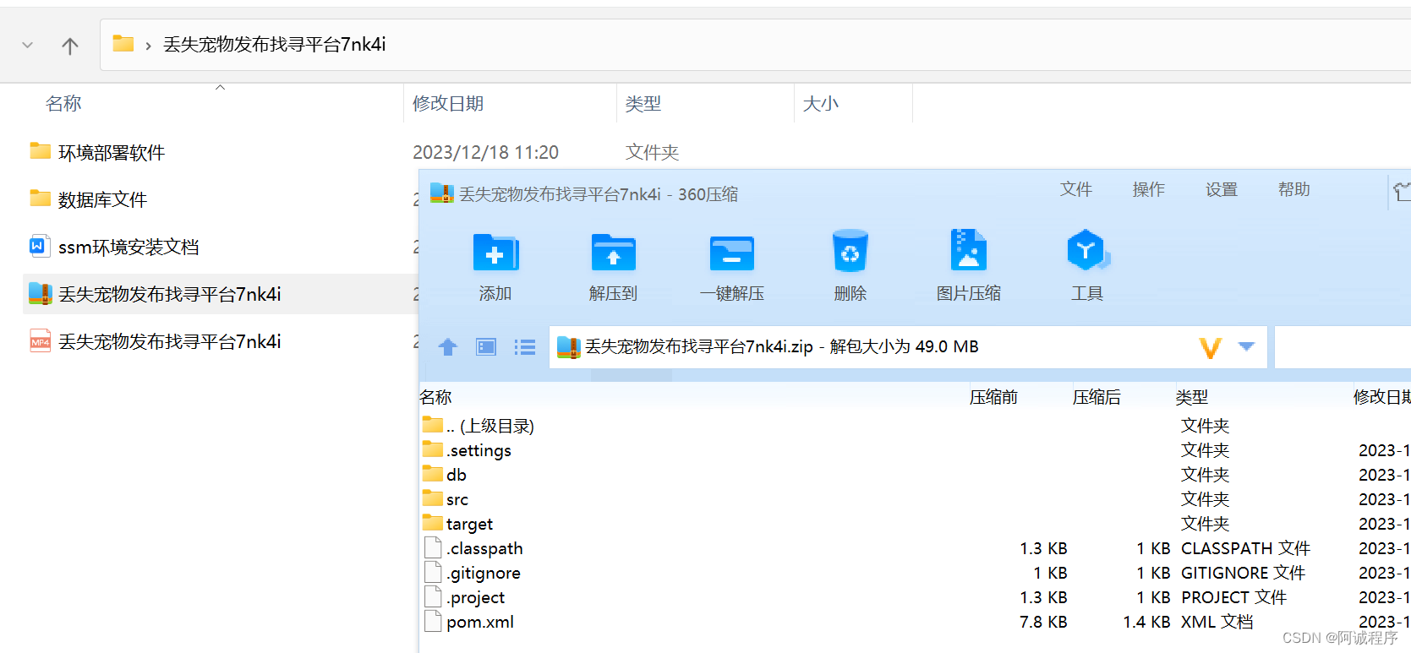Click the XML 文档 type cell

pos(1217,622)
